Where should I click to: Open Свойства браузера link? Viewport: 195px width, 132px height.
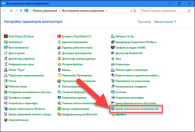click(74, 92)
